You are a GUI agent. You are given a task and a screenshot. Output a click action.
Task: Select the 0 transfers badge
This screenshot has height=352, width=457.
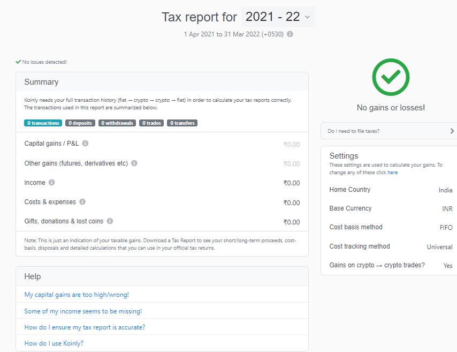(x=182, y=123)
